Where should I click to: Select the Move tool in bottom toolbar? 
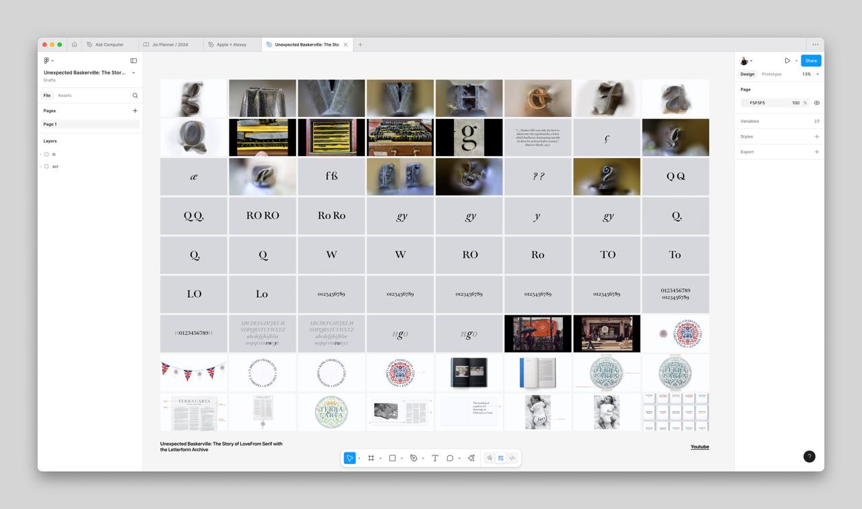350,458
